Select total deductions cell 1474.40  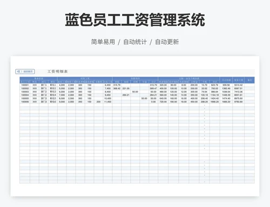[x=226, y=98]
